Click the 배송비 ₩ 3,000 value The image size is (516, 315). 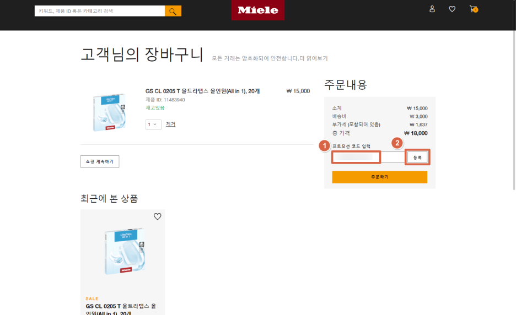coord(418,116)
